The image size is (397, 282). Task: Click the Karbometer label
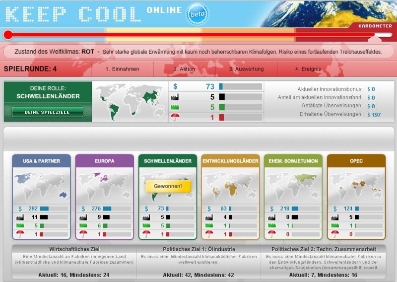[375, 26]
